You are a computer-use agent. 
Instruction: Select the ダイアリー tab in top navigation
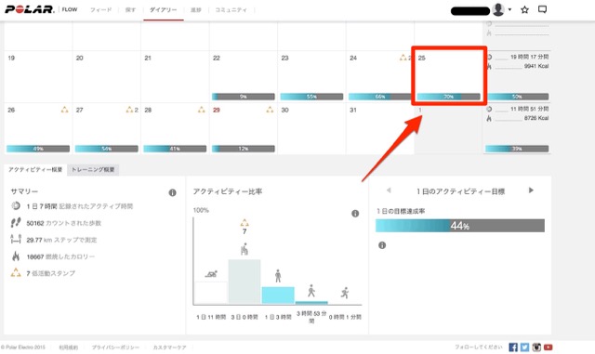(x=164, y=10)
